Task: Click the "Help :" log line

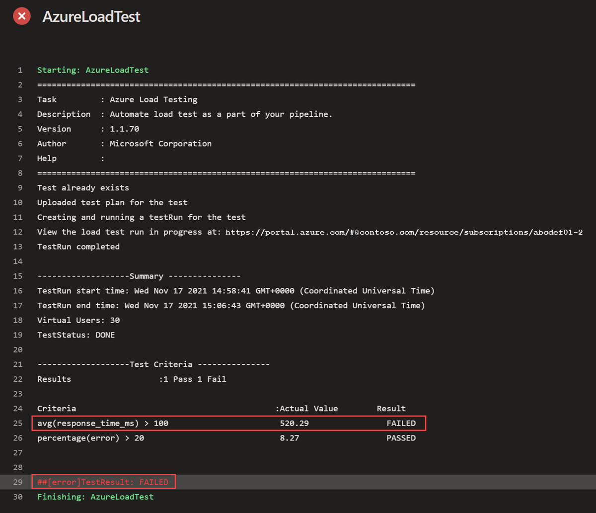Action: tap(71, 159)
